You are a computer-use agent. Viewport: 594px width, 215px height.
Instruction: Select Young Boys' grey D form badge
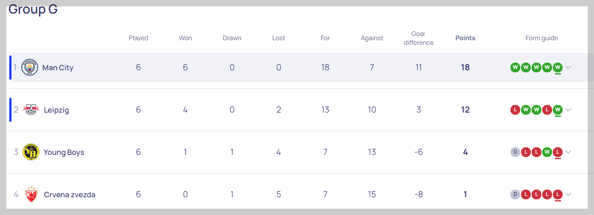point(515,152)
